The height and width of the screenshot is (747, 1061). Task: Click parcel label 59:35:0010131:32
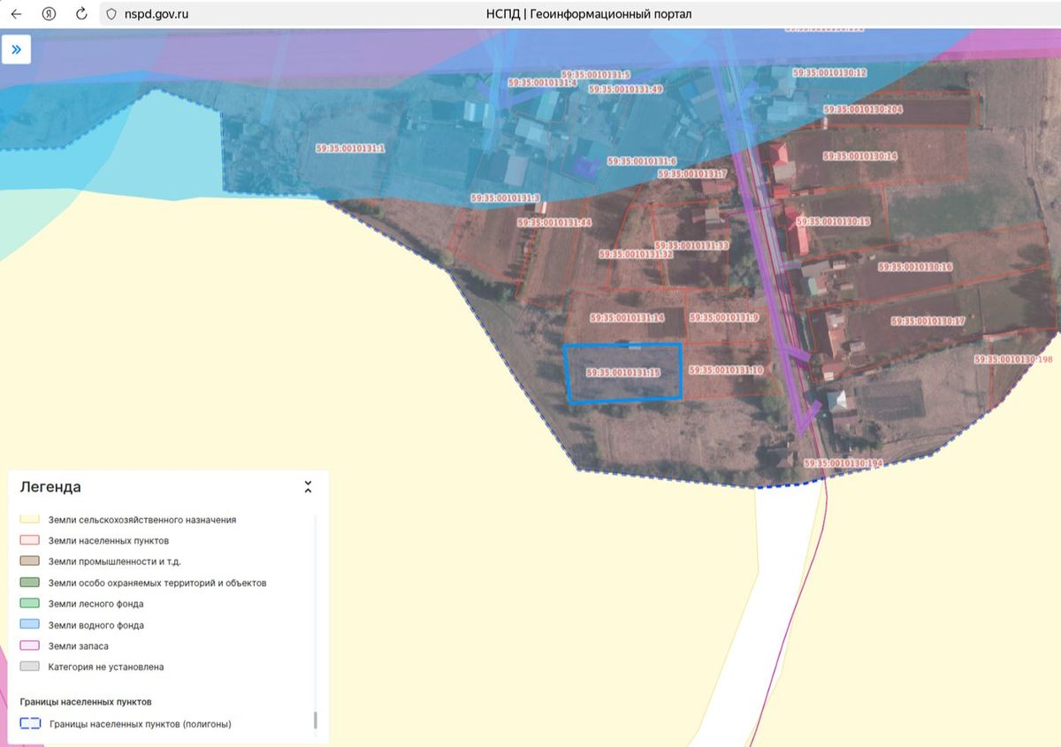[636, 255]
